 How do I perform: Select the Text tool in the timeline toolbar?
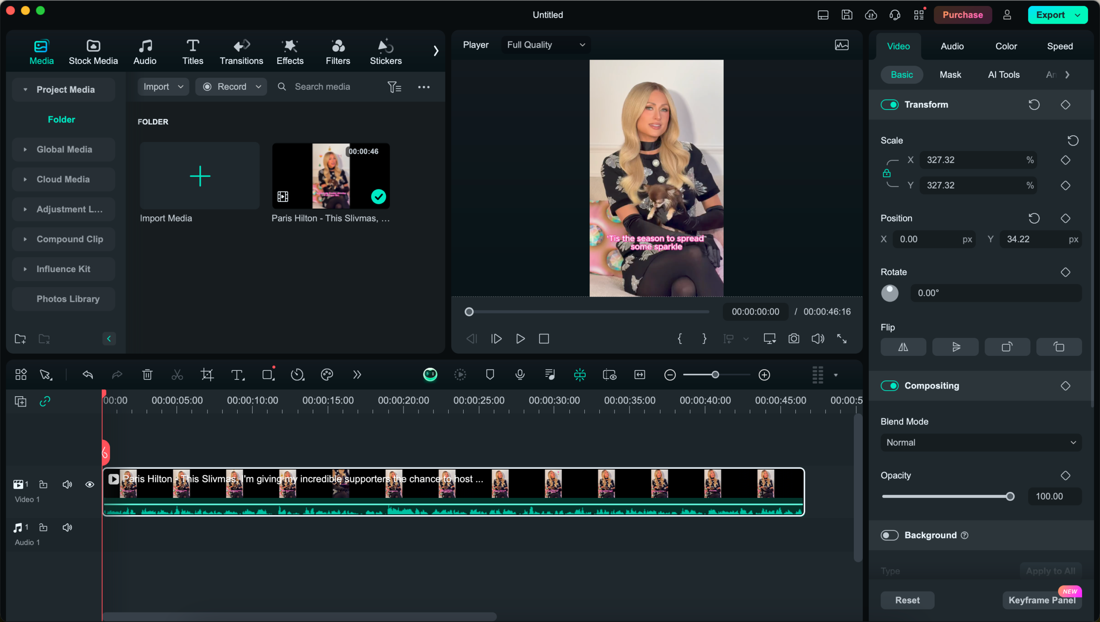click(238, 374)
